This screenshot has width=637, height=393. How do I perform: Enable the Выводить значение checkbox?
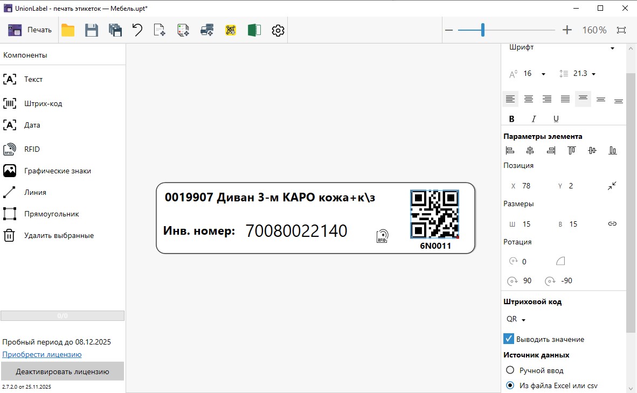pyautogui.click(x=508, y=338)
